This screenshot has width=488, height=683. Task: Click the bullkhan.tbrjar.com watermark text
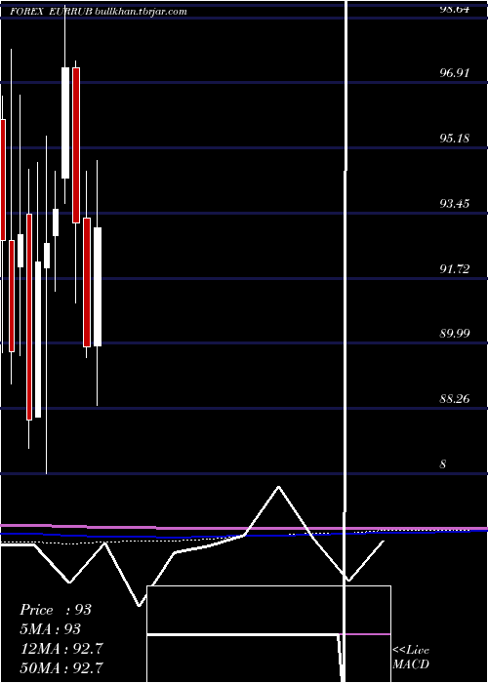pos(142,12)
